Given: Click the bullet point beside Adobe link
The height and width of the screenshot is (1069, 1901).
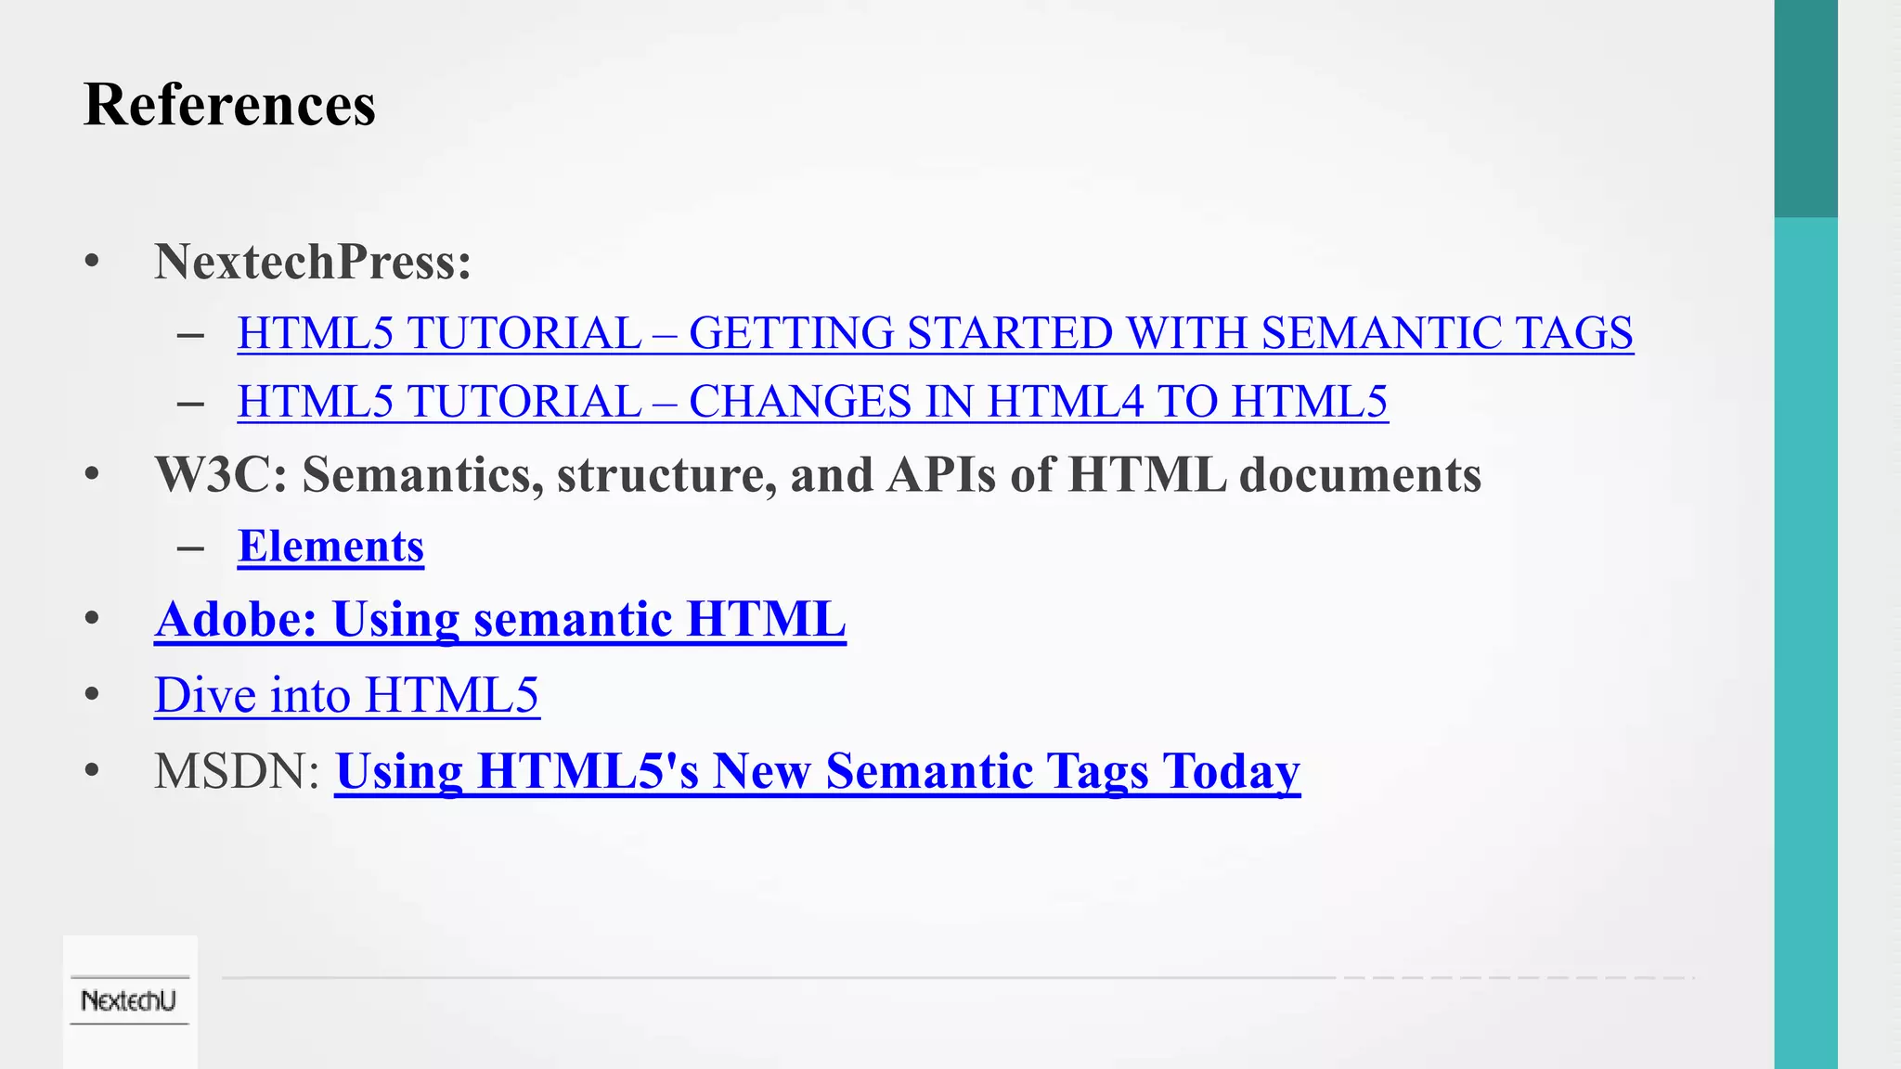Looking at the screenshot, I should click(x=91, y=619).
